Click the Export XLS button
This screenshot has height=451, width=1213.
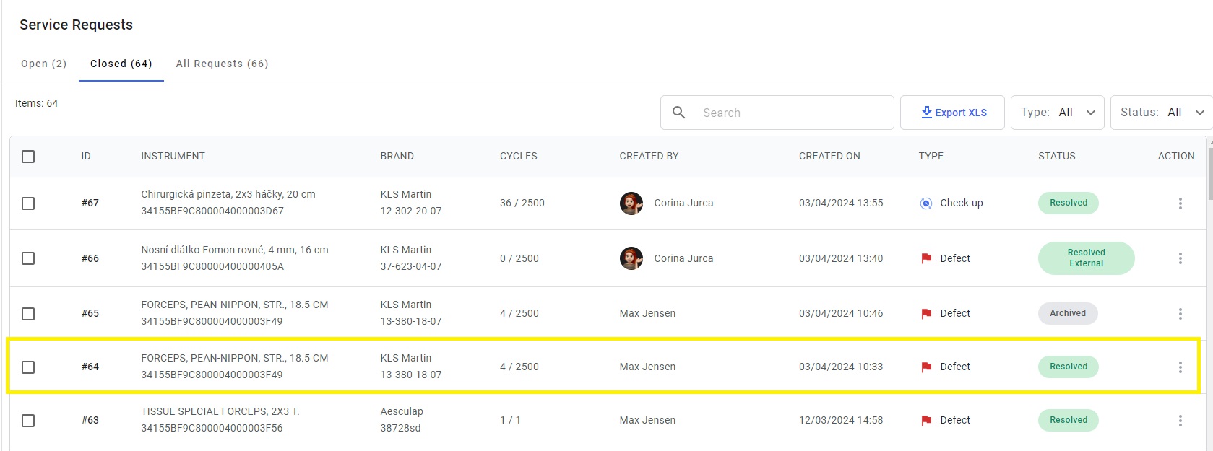(x=952, y=113)
